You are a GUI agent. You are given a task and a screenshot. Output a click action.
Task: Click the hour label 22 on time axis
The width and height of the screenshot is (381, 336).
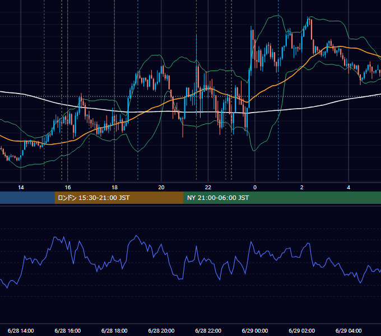pos(208,188)
